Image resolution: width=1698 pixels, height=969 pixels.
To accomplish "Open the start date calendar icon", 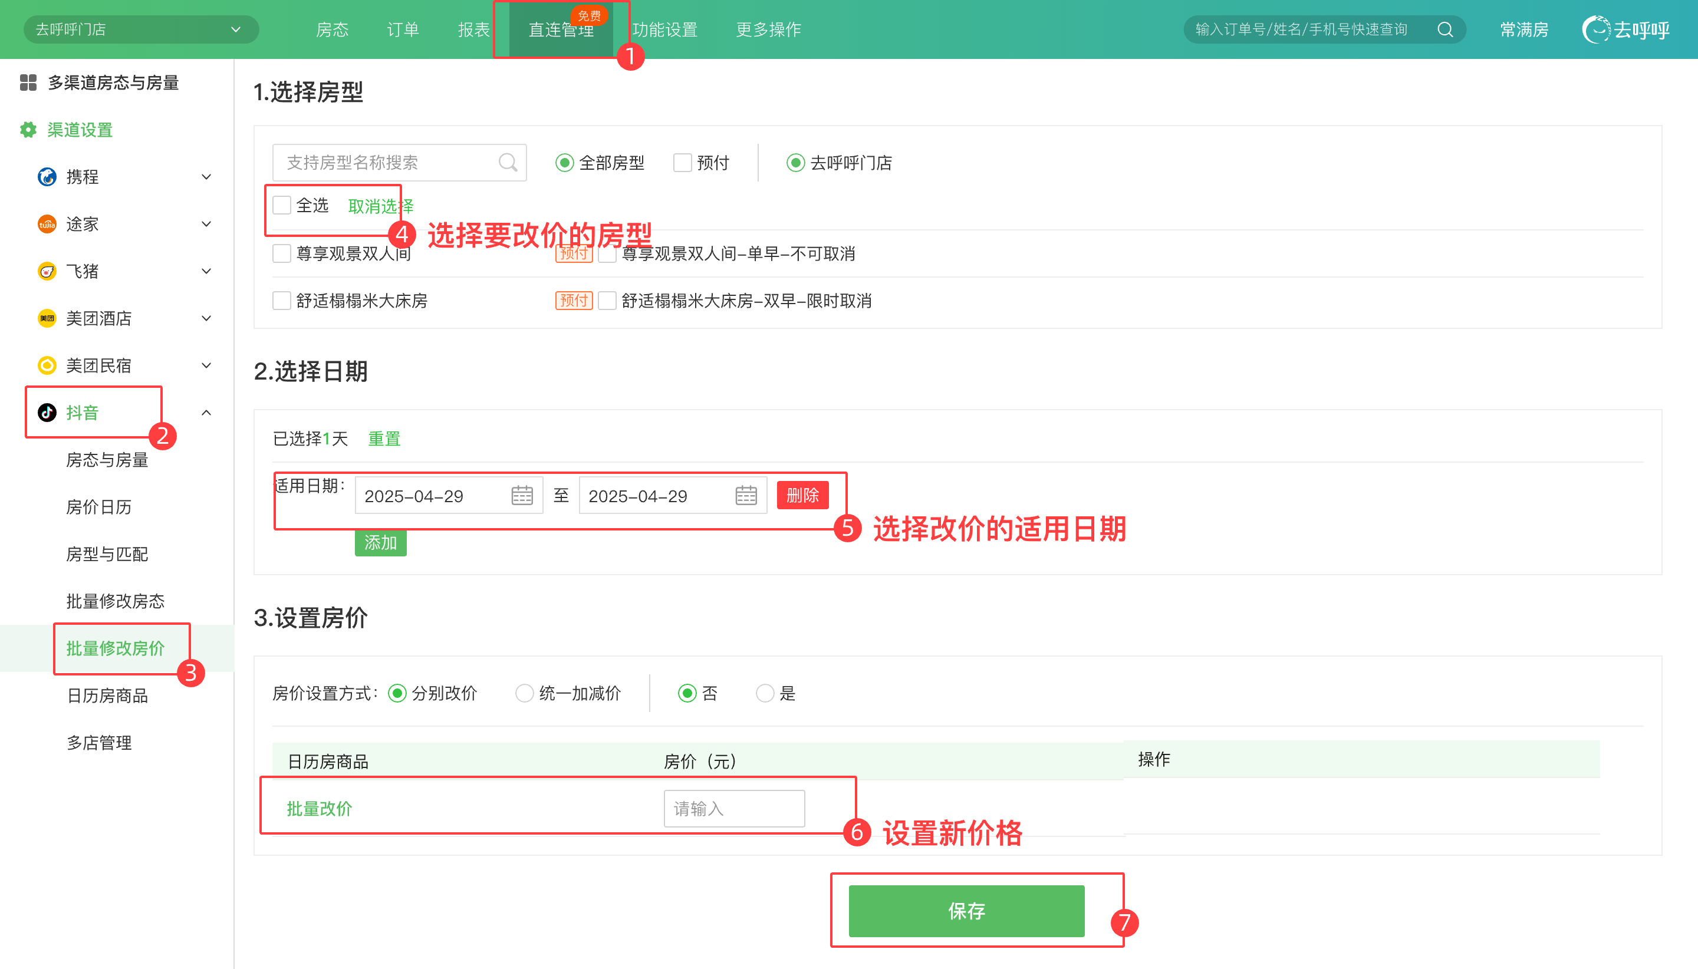I will click(522, 496).
